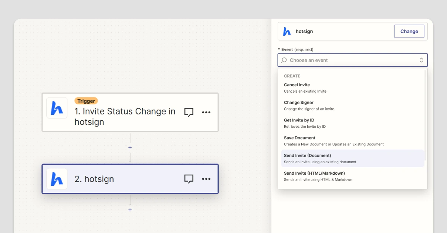Toggle event dropdown up-down arrows
The image size is (447, 233).
point(421,60)
